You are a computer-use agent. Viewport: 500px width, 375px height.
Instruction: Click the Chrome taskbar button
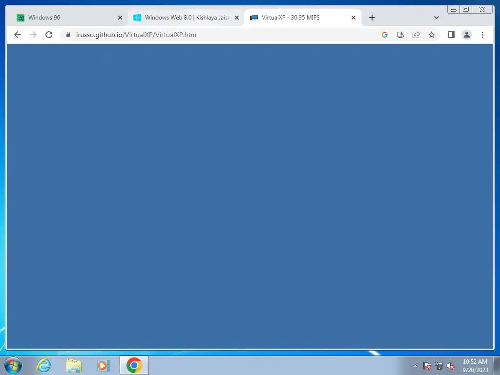coord(134,365)
